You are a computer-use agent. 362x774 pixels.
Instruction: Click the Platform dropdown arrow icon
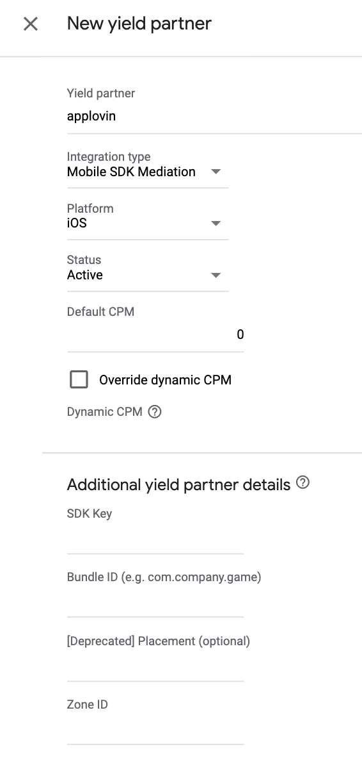(216, 224)
